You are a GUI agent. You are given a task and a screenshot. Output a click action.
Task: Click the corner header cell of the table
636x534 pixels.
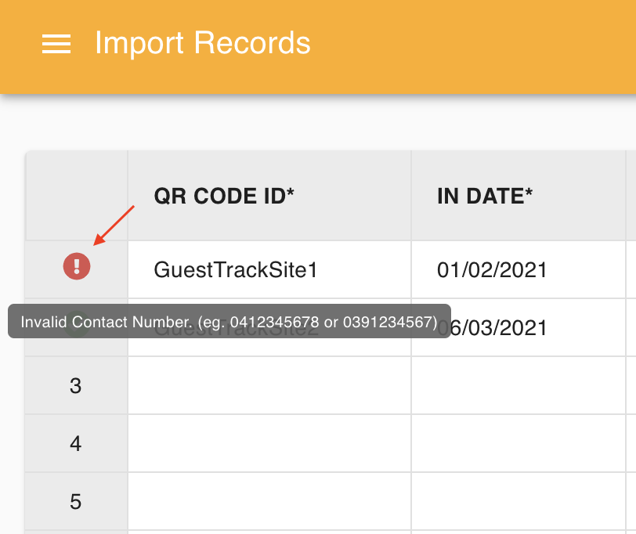tap(75, 196)
